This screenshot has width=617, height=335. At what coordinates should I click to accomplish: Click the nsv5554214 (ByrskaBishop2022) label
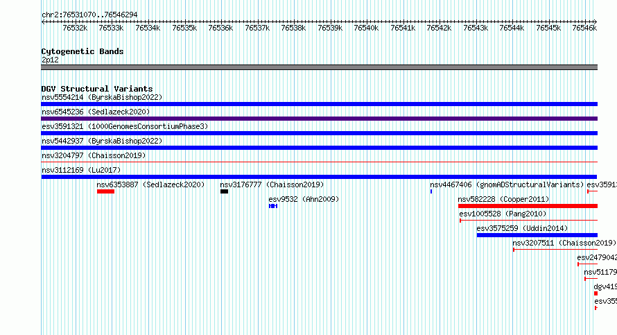click(102, 97)
